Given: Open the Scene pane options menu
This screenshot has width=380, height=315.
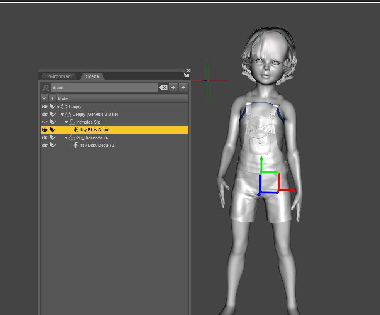Looking at the screenshot, I should tap(187, 76).
